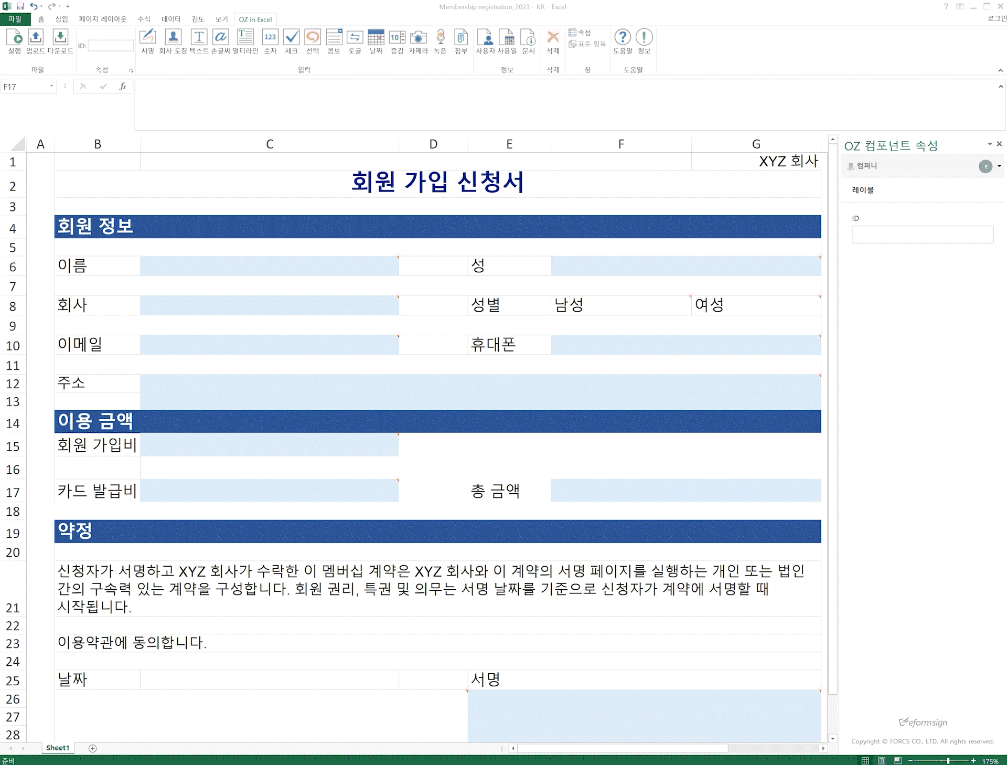The height and width of the screenshot is (765, 1007).
Task: Insert a 손글씨 (Handwriting) component
Action: point(221,41)
